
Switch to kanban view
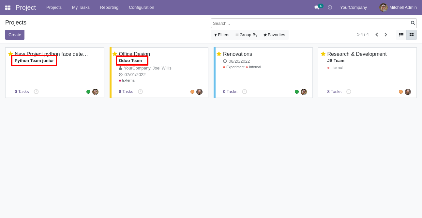tap(412, 35)
